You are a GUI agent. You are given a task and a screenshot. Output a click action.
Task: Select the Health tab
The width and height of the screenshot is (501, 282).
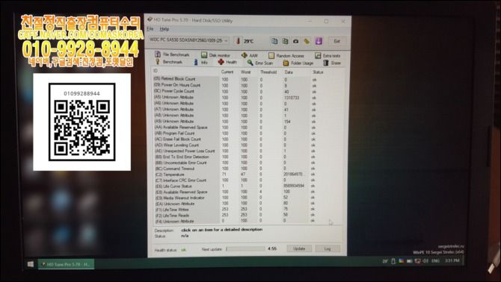(x=227, y=62)
